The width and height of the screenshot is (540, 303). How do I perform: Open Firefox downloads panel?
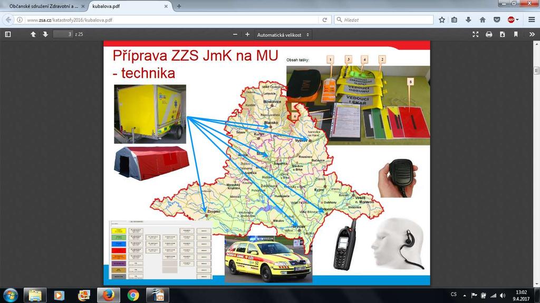click(x=468, y=20)
